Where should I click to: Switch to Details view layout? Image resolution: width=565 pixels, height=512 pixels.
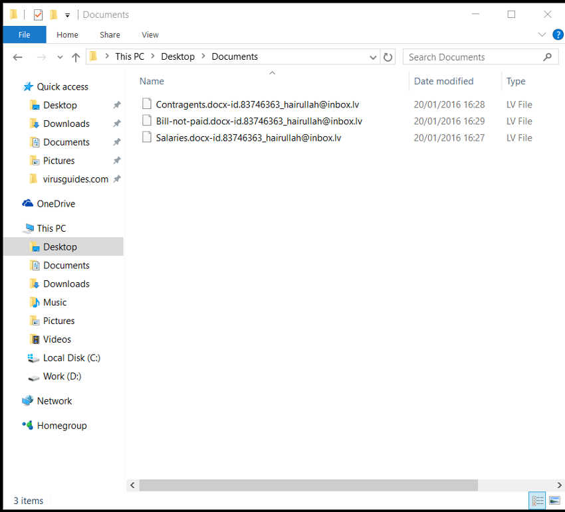point(537,501)
